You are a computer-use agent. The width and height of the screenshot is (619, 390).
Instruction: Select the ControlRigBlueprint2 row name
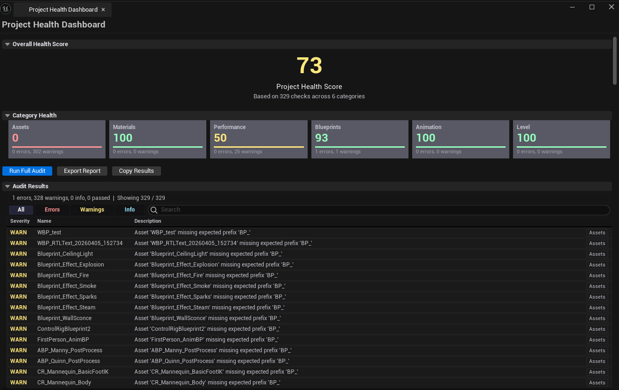pos(64,329)
